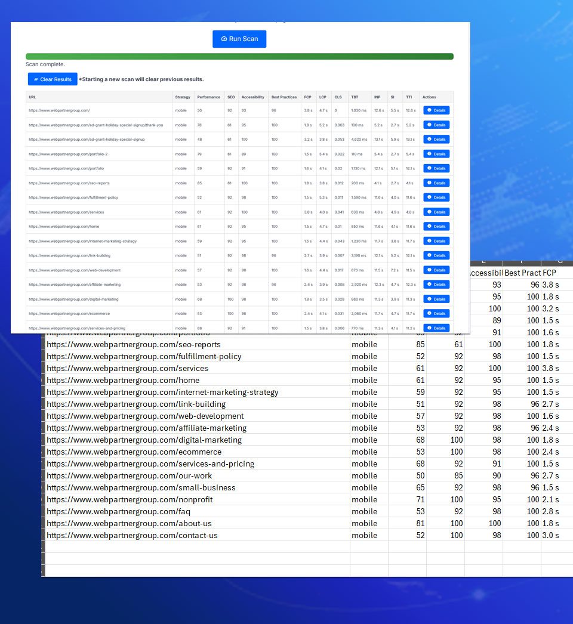573x624 pixels.
Task: Open Details for the /portfolio row in scan table
Action: pos(436,168)
